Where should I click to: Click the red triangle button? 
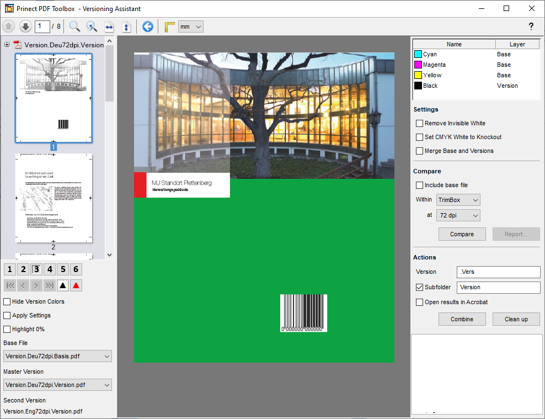(76, 285)
